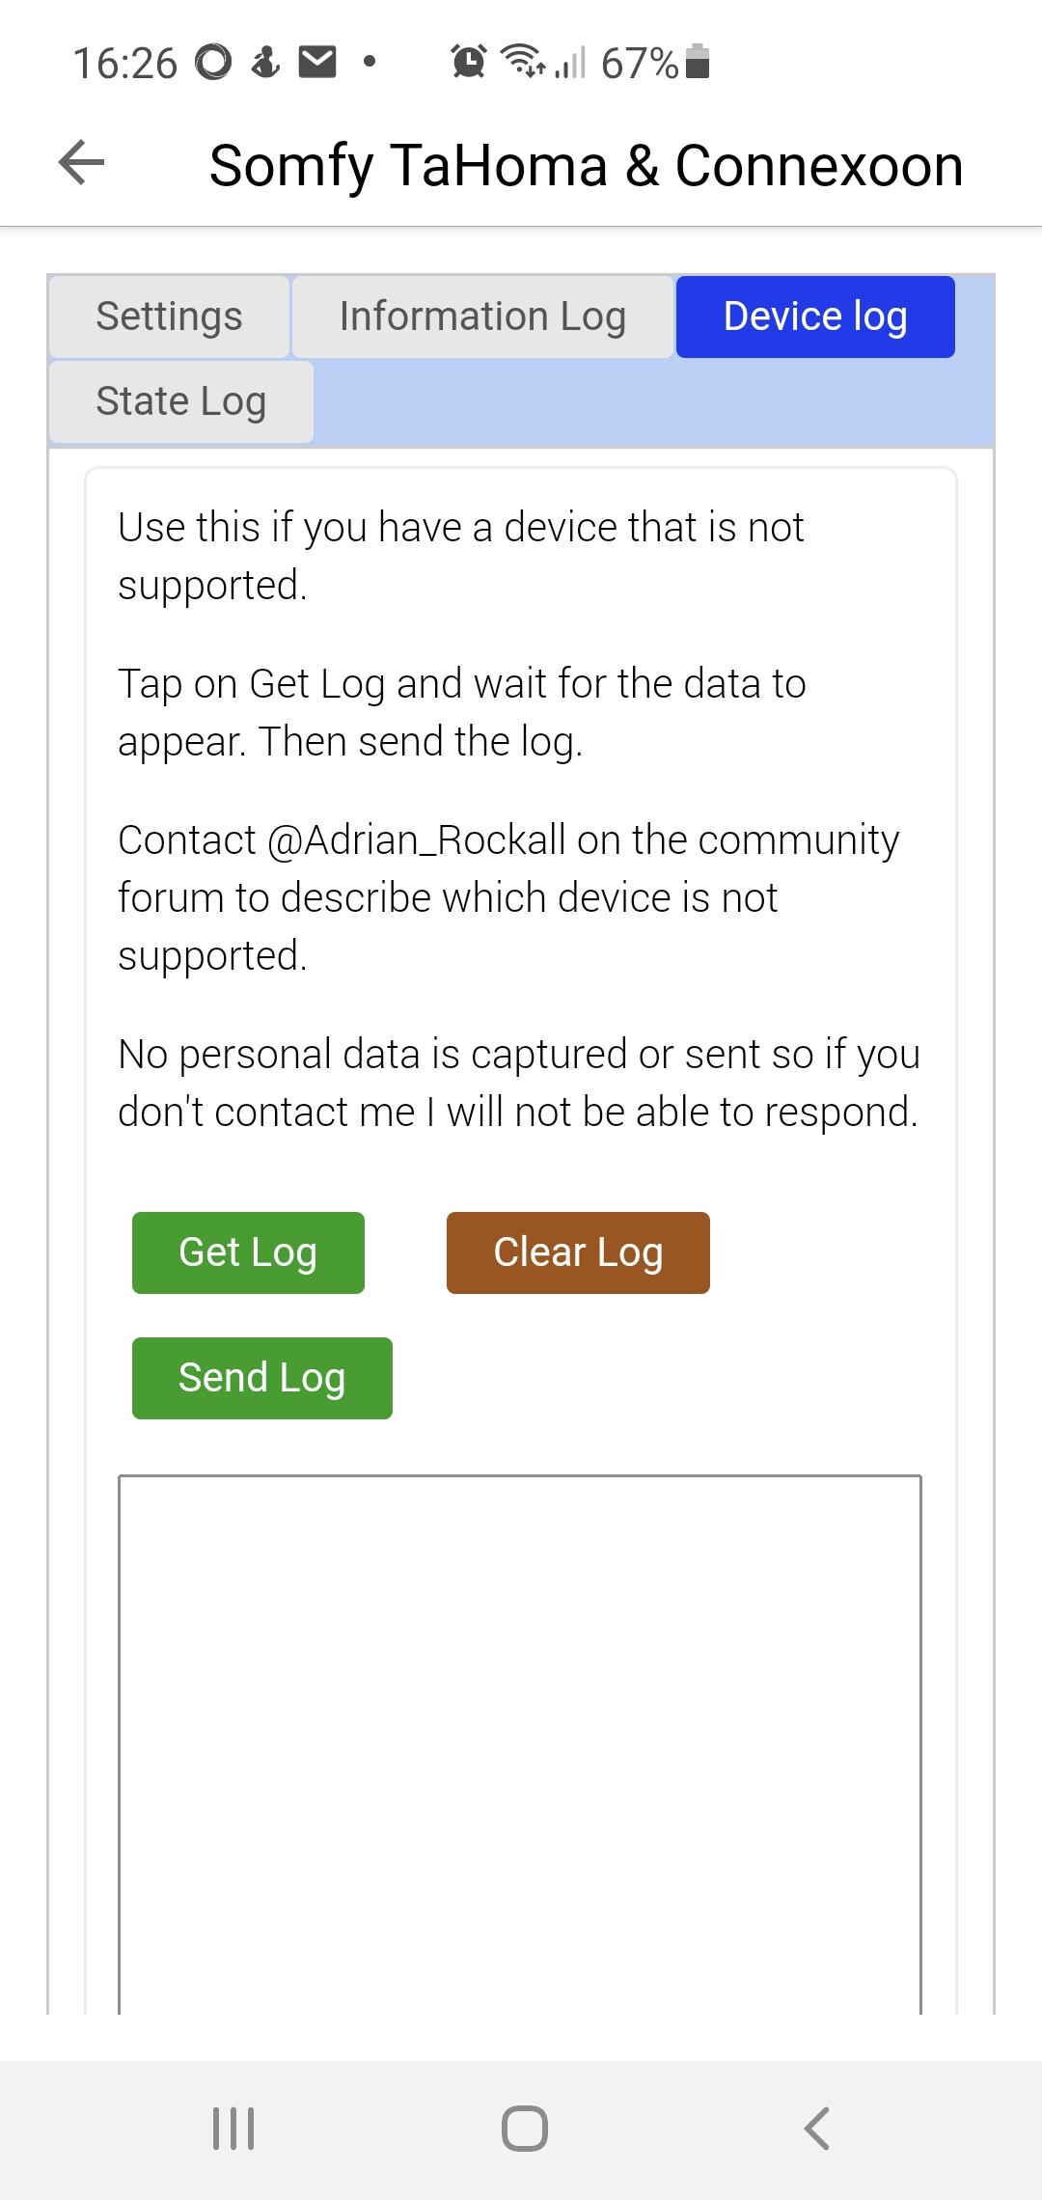
Task: Tap the mail notification icon
Action: [x=317, y=62]
